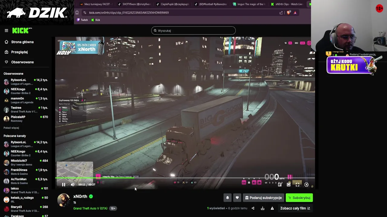Open kebab_u_rudego recommended channel
The width and height of the screenshot is (387, 217).
coord(26,200)
